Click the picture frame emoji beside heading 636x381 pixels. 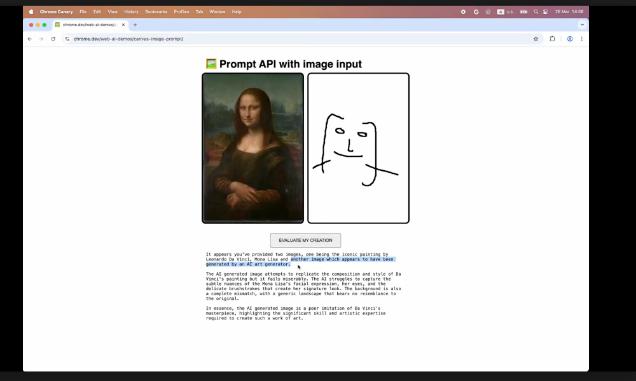(x=211, y=64)
